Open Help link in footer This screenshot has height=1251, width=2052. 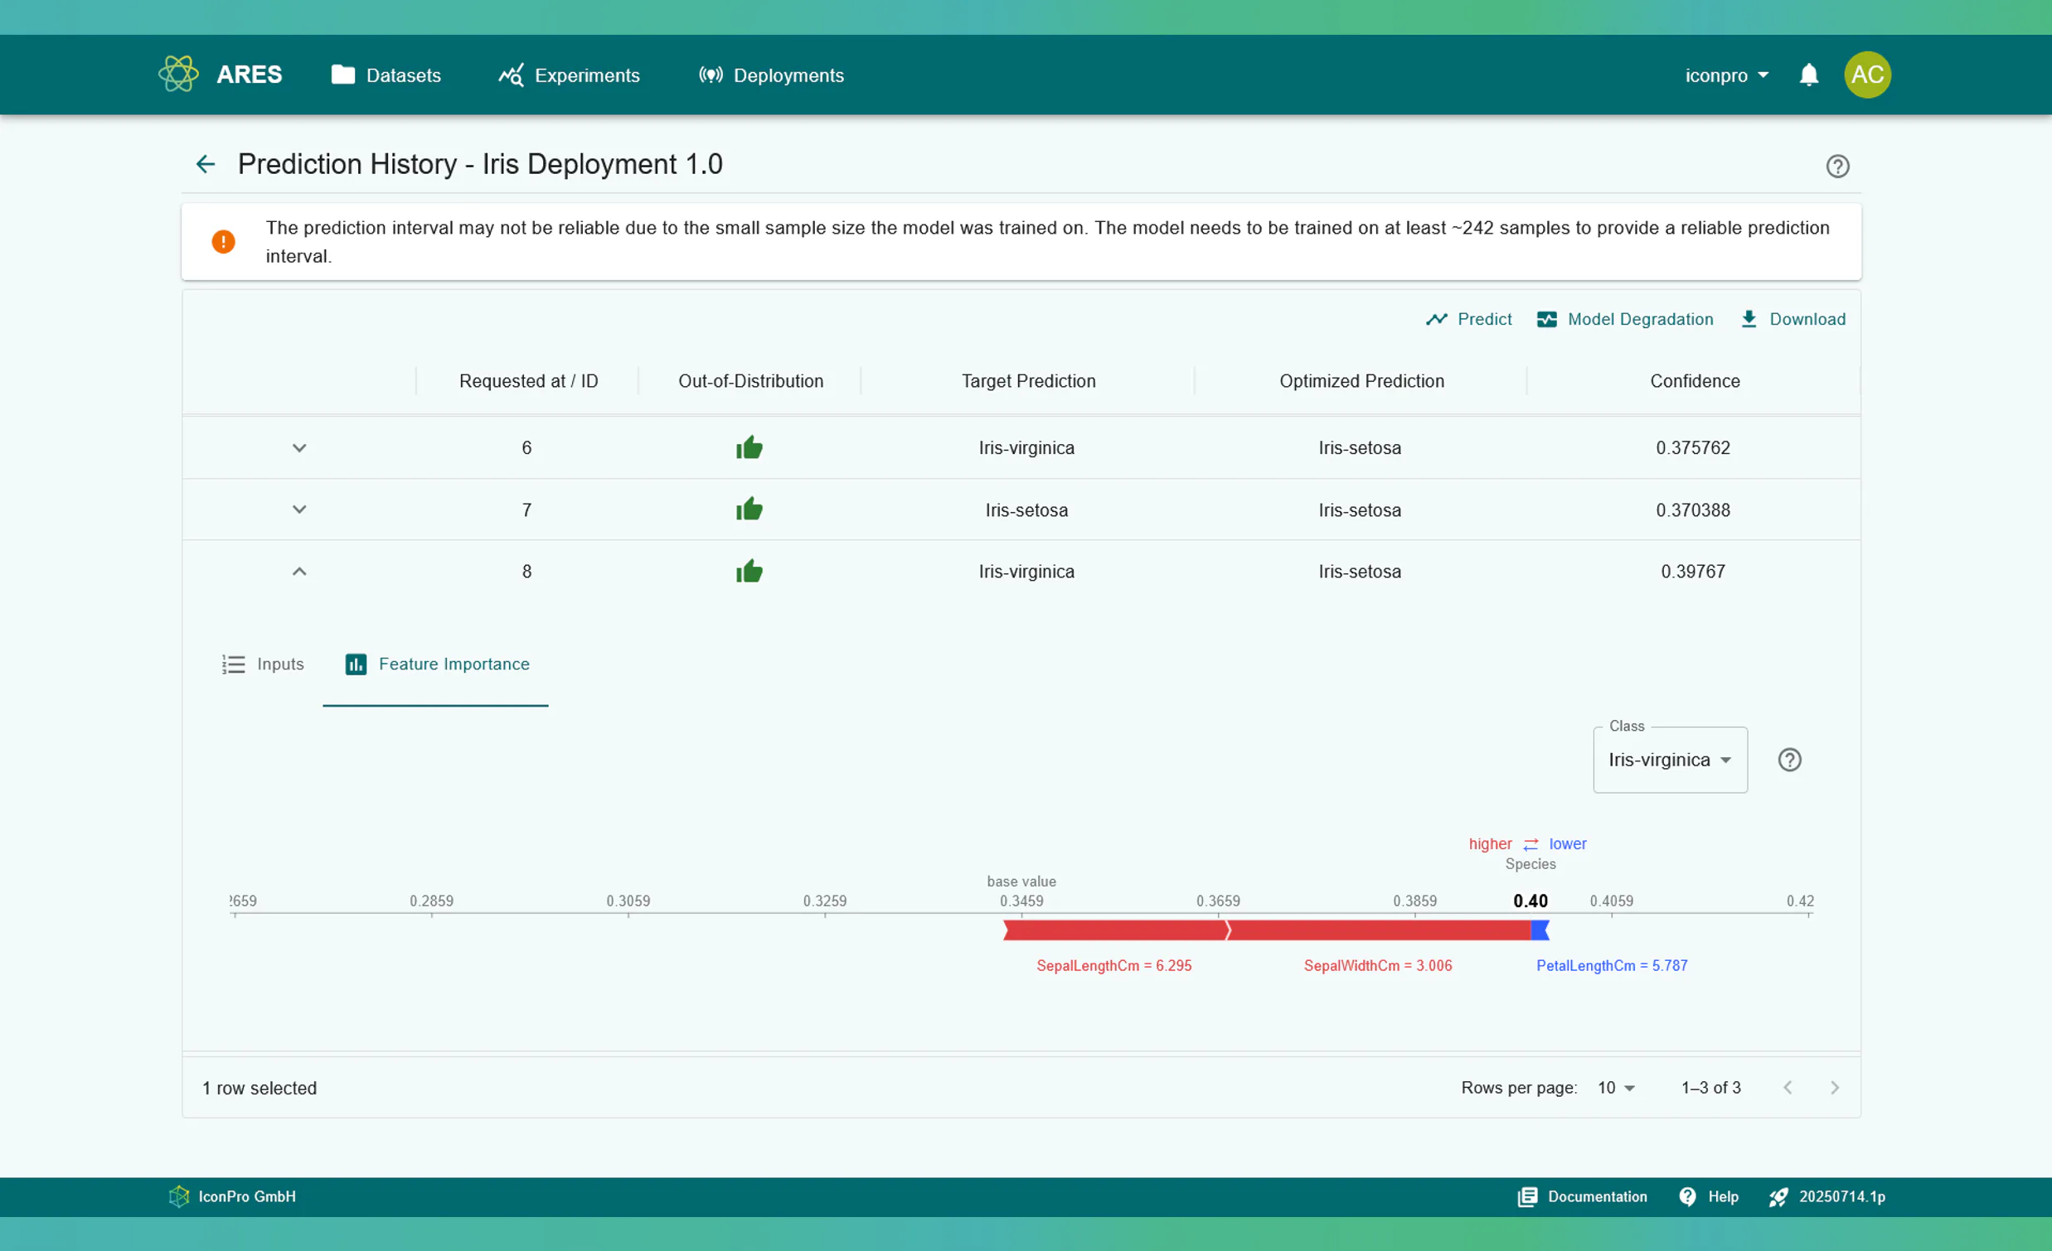(x=1708, y=1196)
